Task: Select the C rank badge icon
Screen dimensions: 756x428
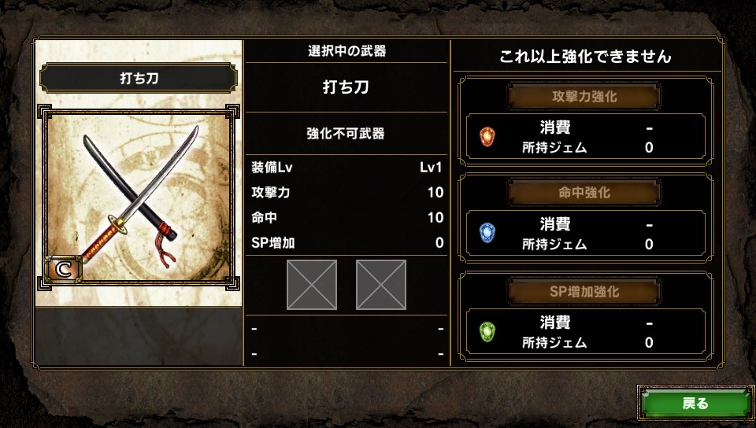Action: pos(63,269)
